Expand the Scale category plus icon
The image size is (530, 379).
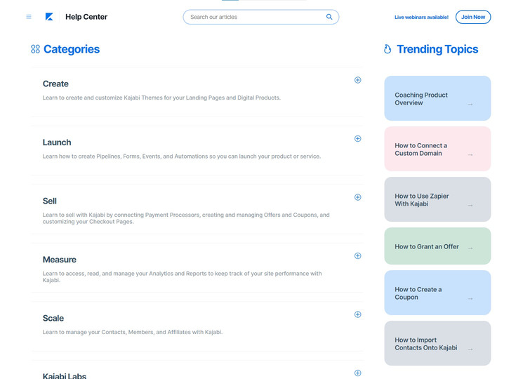357,314
